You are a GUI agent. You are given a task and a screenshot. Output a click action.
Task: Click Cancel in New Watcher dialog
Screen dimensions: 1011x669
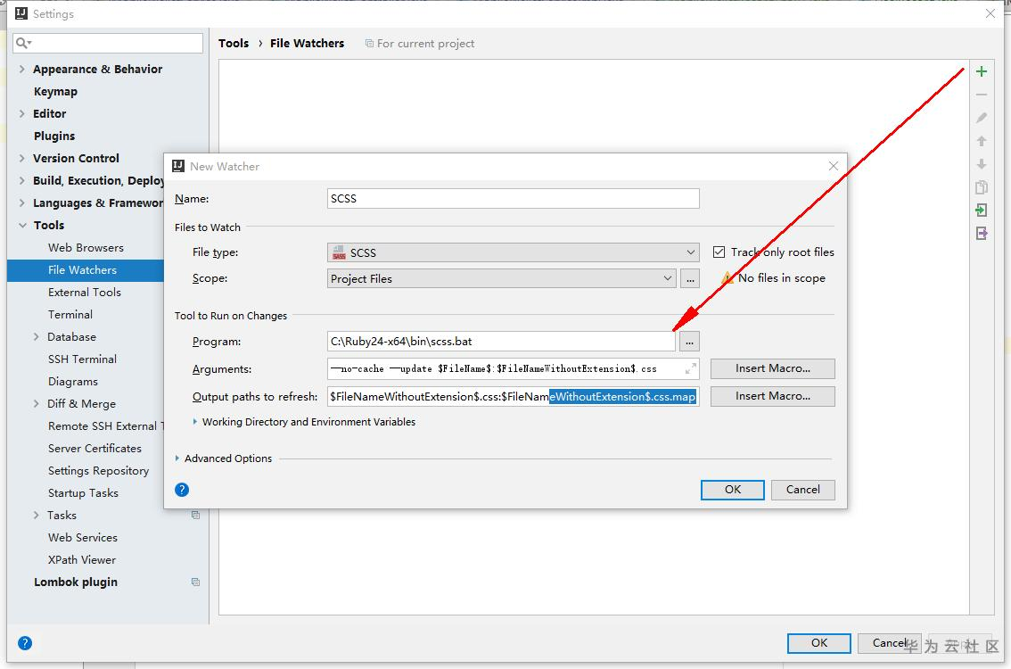pyautogui.click(x=802, y=490)
